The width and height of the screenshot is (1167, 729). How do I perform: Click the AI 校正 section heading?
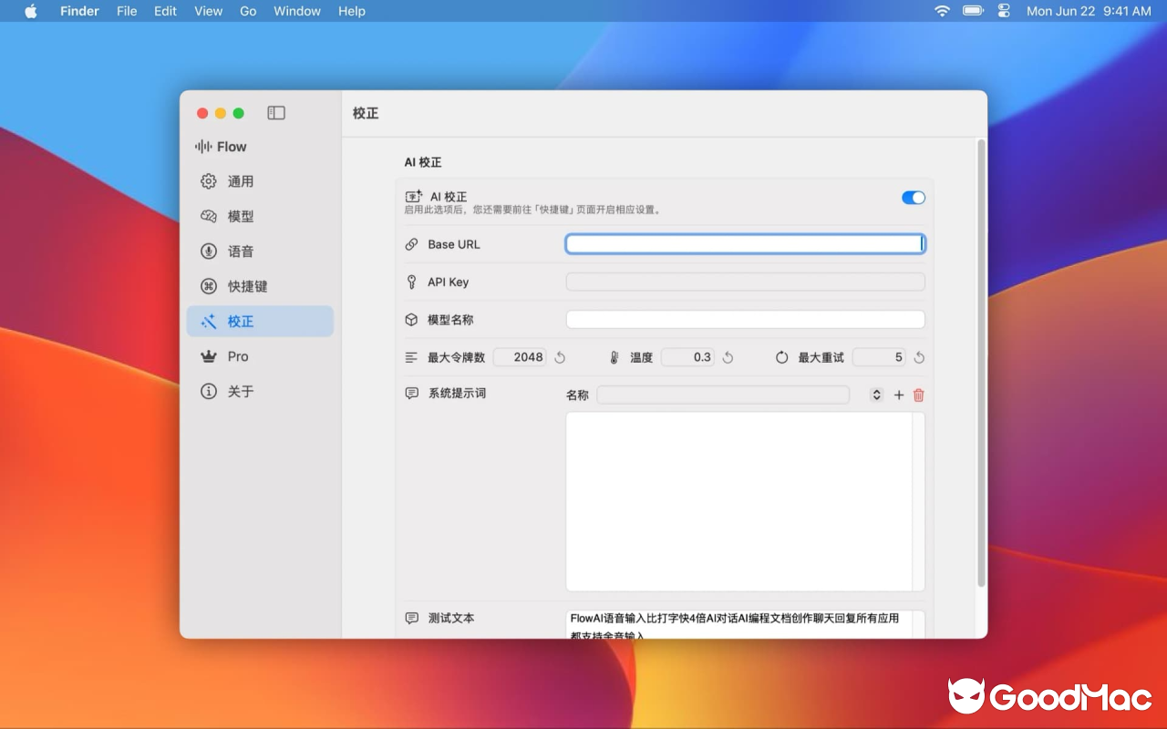pyautogui.click(x=423, y=162)
